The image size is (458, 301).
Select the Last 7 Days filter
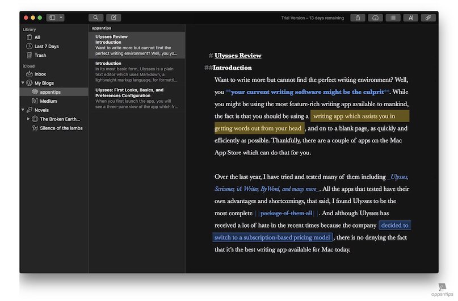pos(46,46)
